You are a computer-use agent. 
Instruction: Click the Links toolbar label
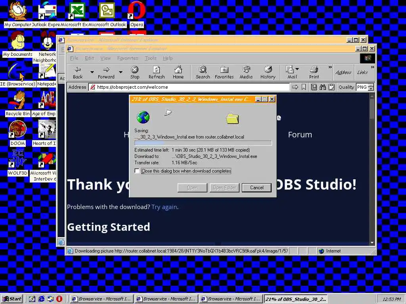pos(362,72)
